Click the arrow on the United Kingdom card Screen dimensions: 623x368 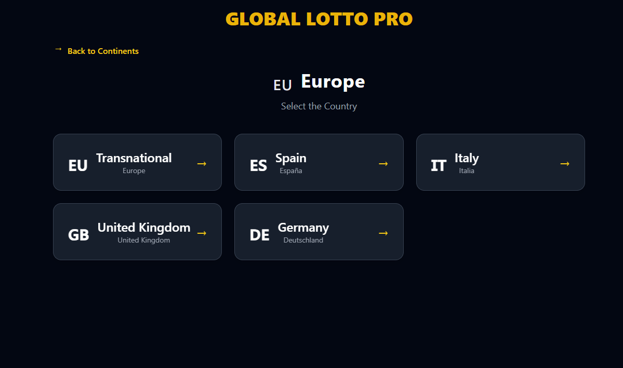tap(202, 233)
